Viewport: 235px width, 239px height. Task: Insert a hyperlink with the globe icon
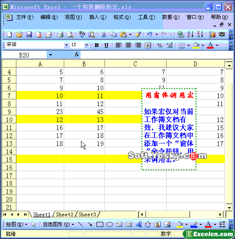tap(181, 34)
